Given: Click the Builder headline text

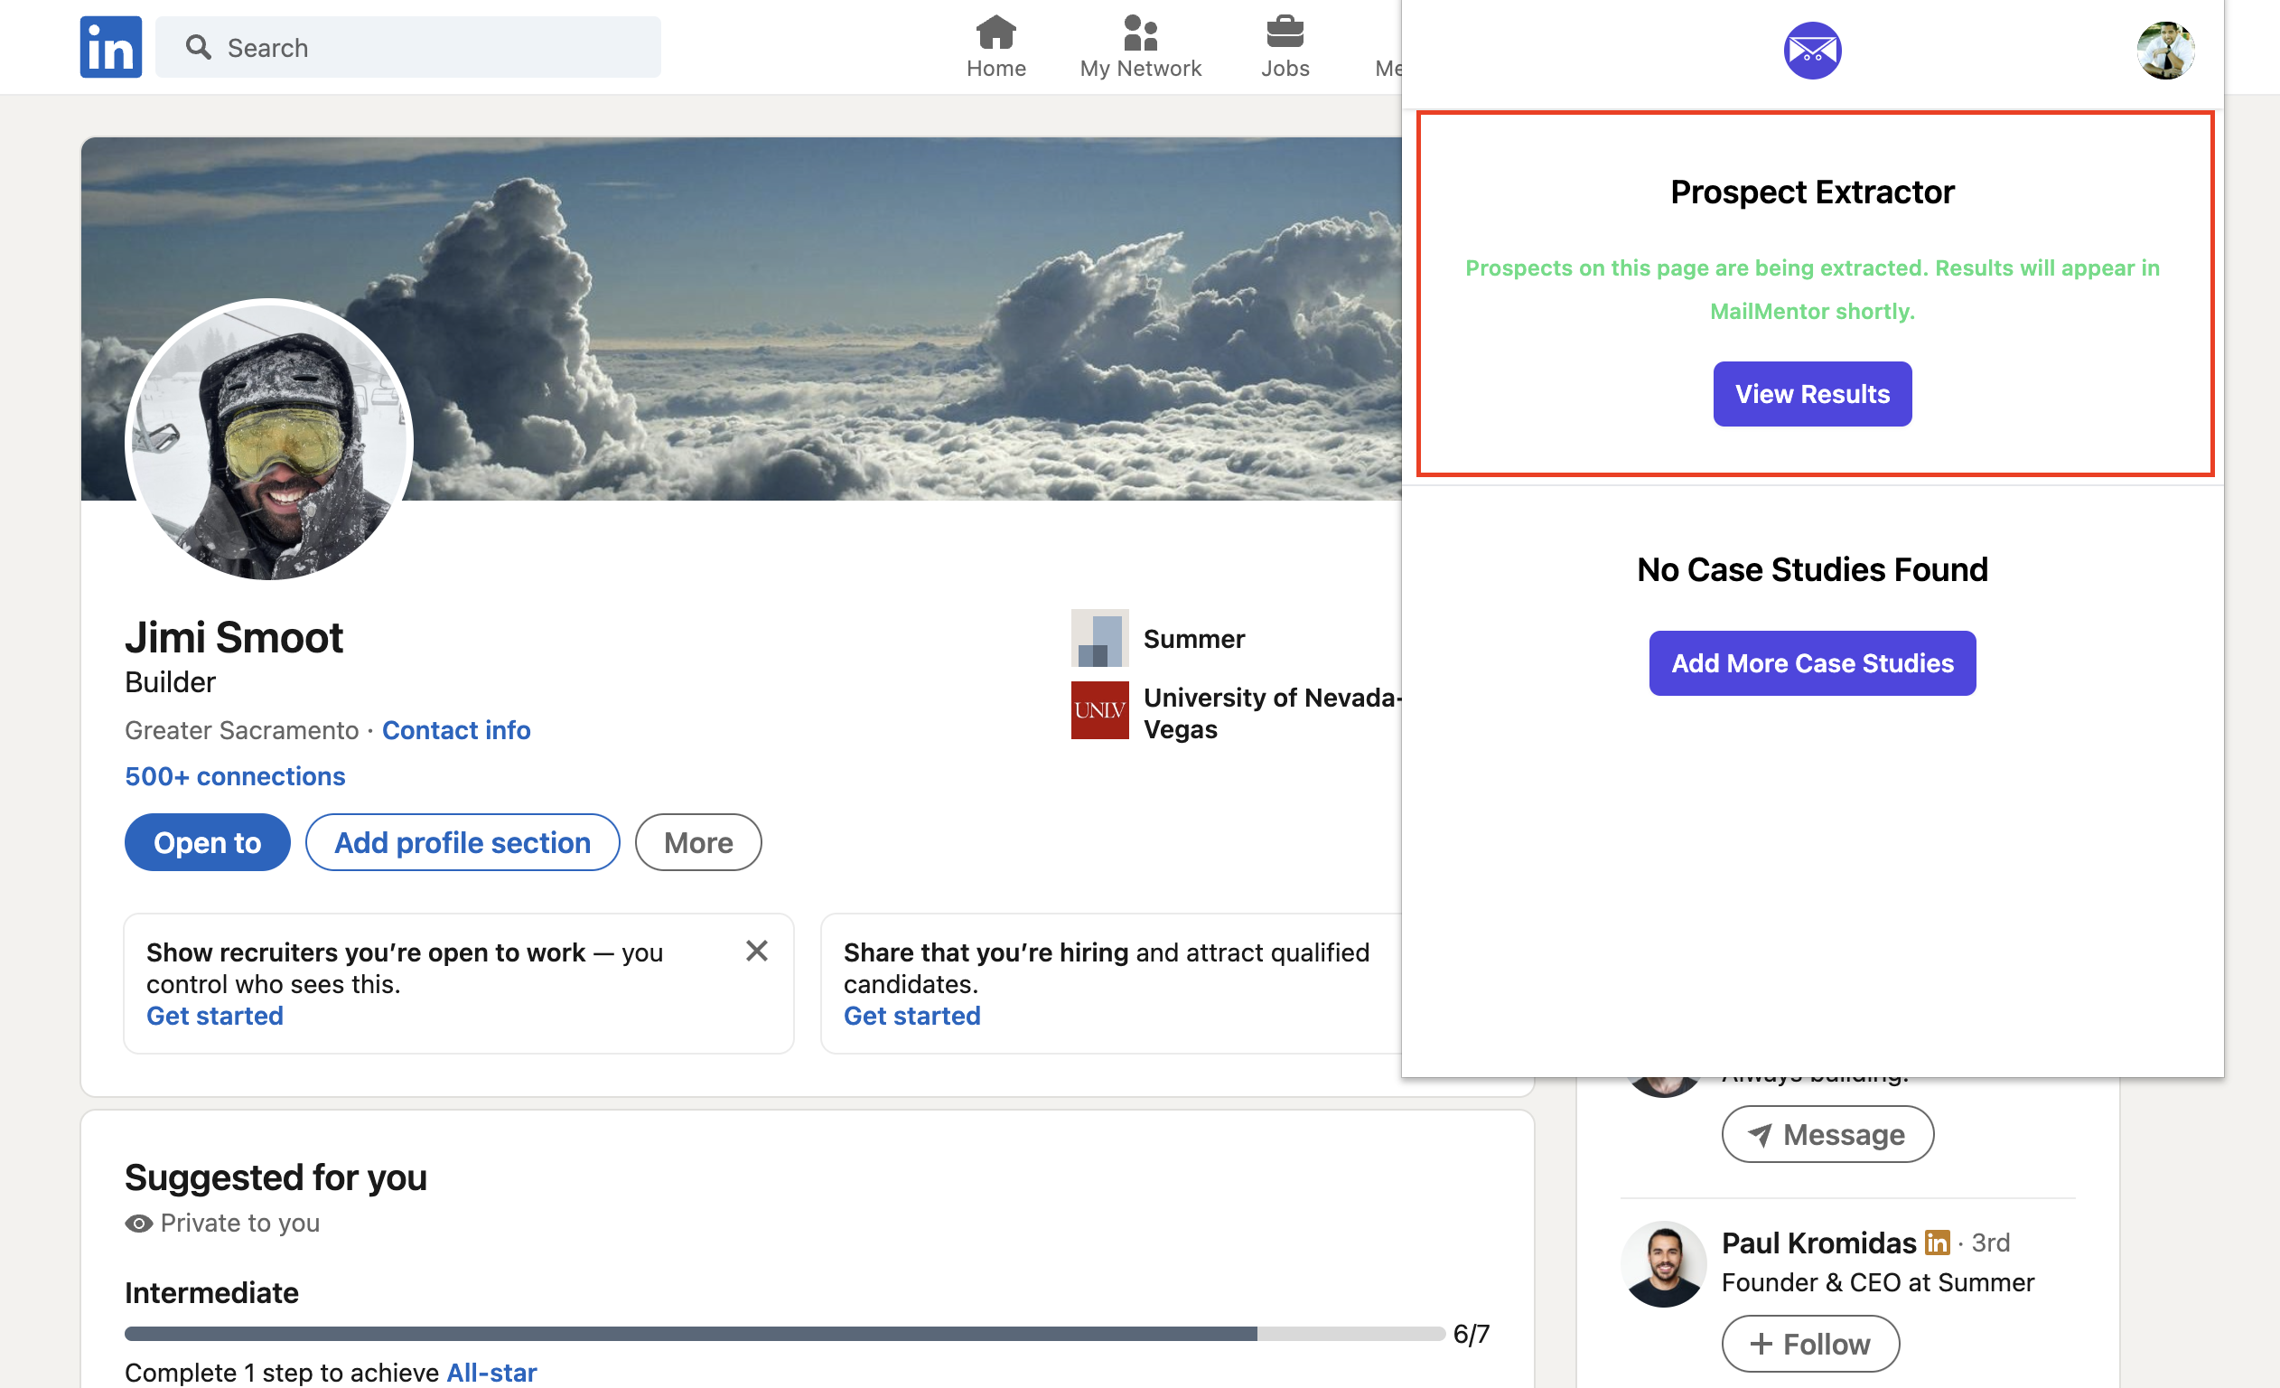Looking at the screenshot, I should 170,682.
